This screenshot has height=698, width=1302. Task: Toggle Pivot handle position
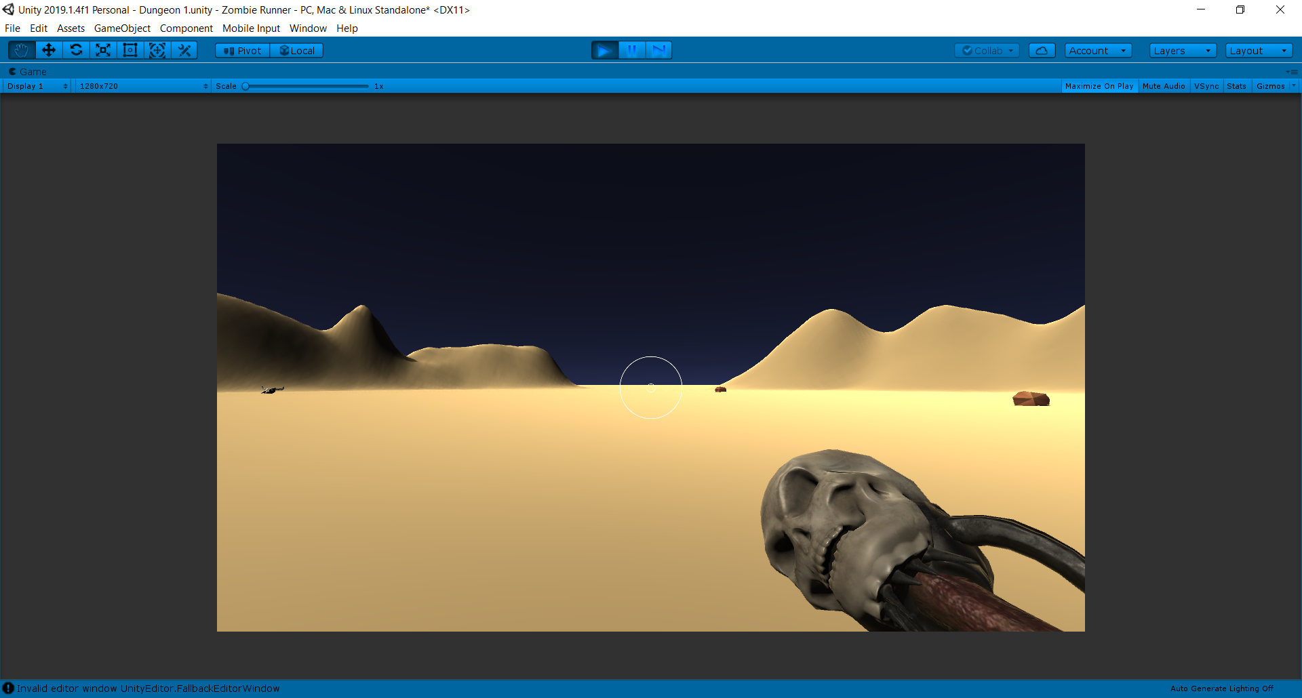(x=243, y=51)
